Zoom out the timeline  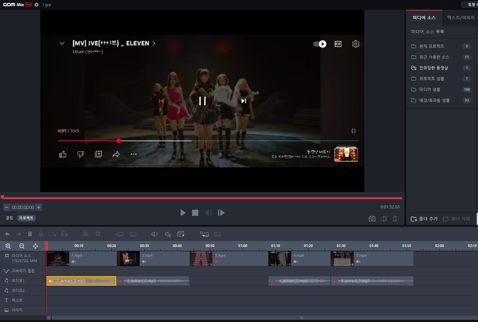[x=22, y=246]
